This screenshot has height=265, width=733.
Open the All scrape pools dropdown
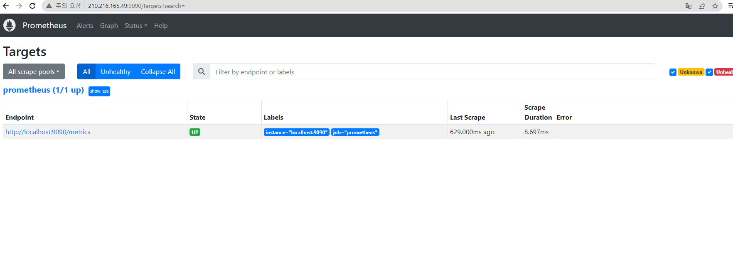[x=34, y=71]
